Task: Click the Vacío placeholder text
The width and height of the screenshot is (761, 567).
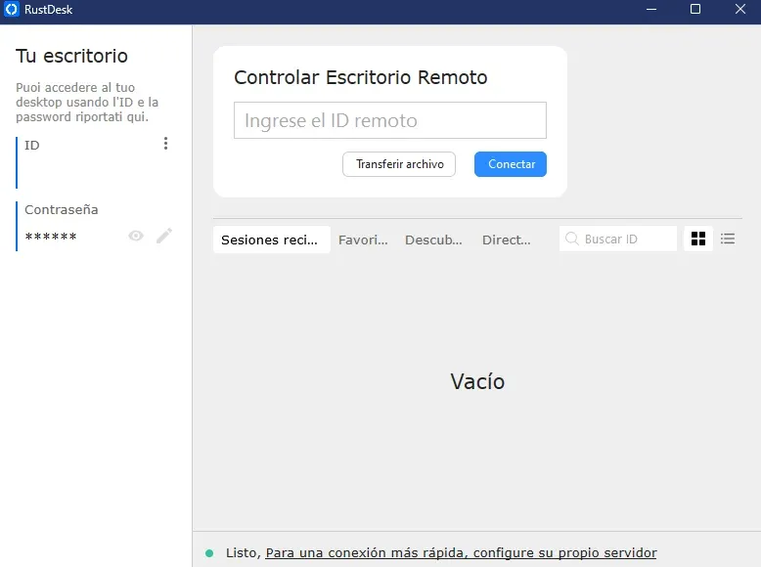Action: point(477,381)
